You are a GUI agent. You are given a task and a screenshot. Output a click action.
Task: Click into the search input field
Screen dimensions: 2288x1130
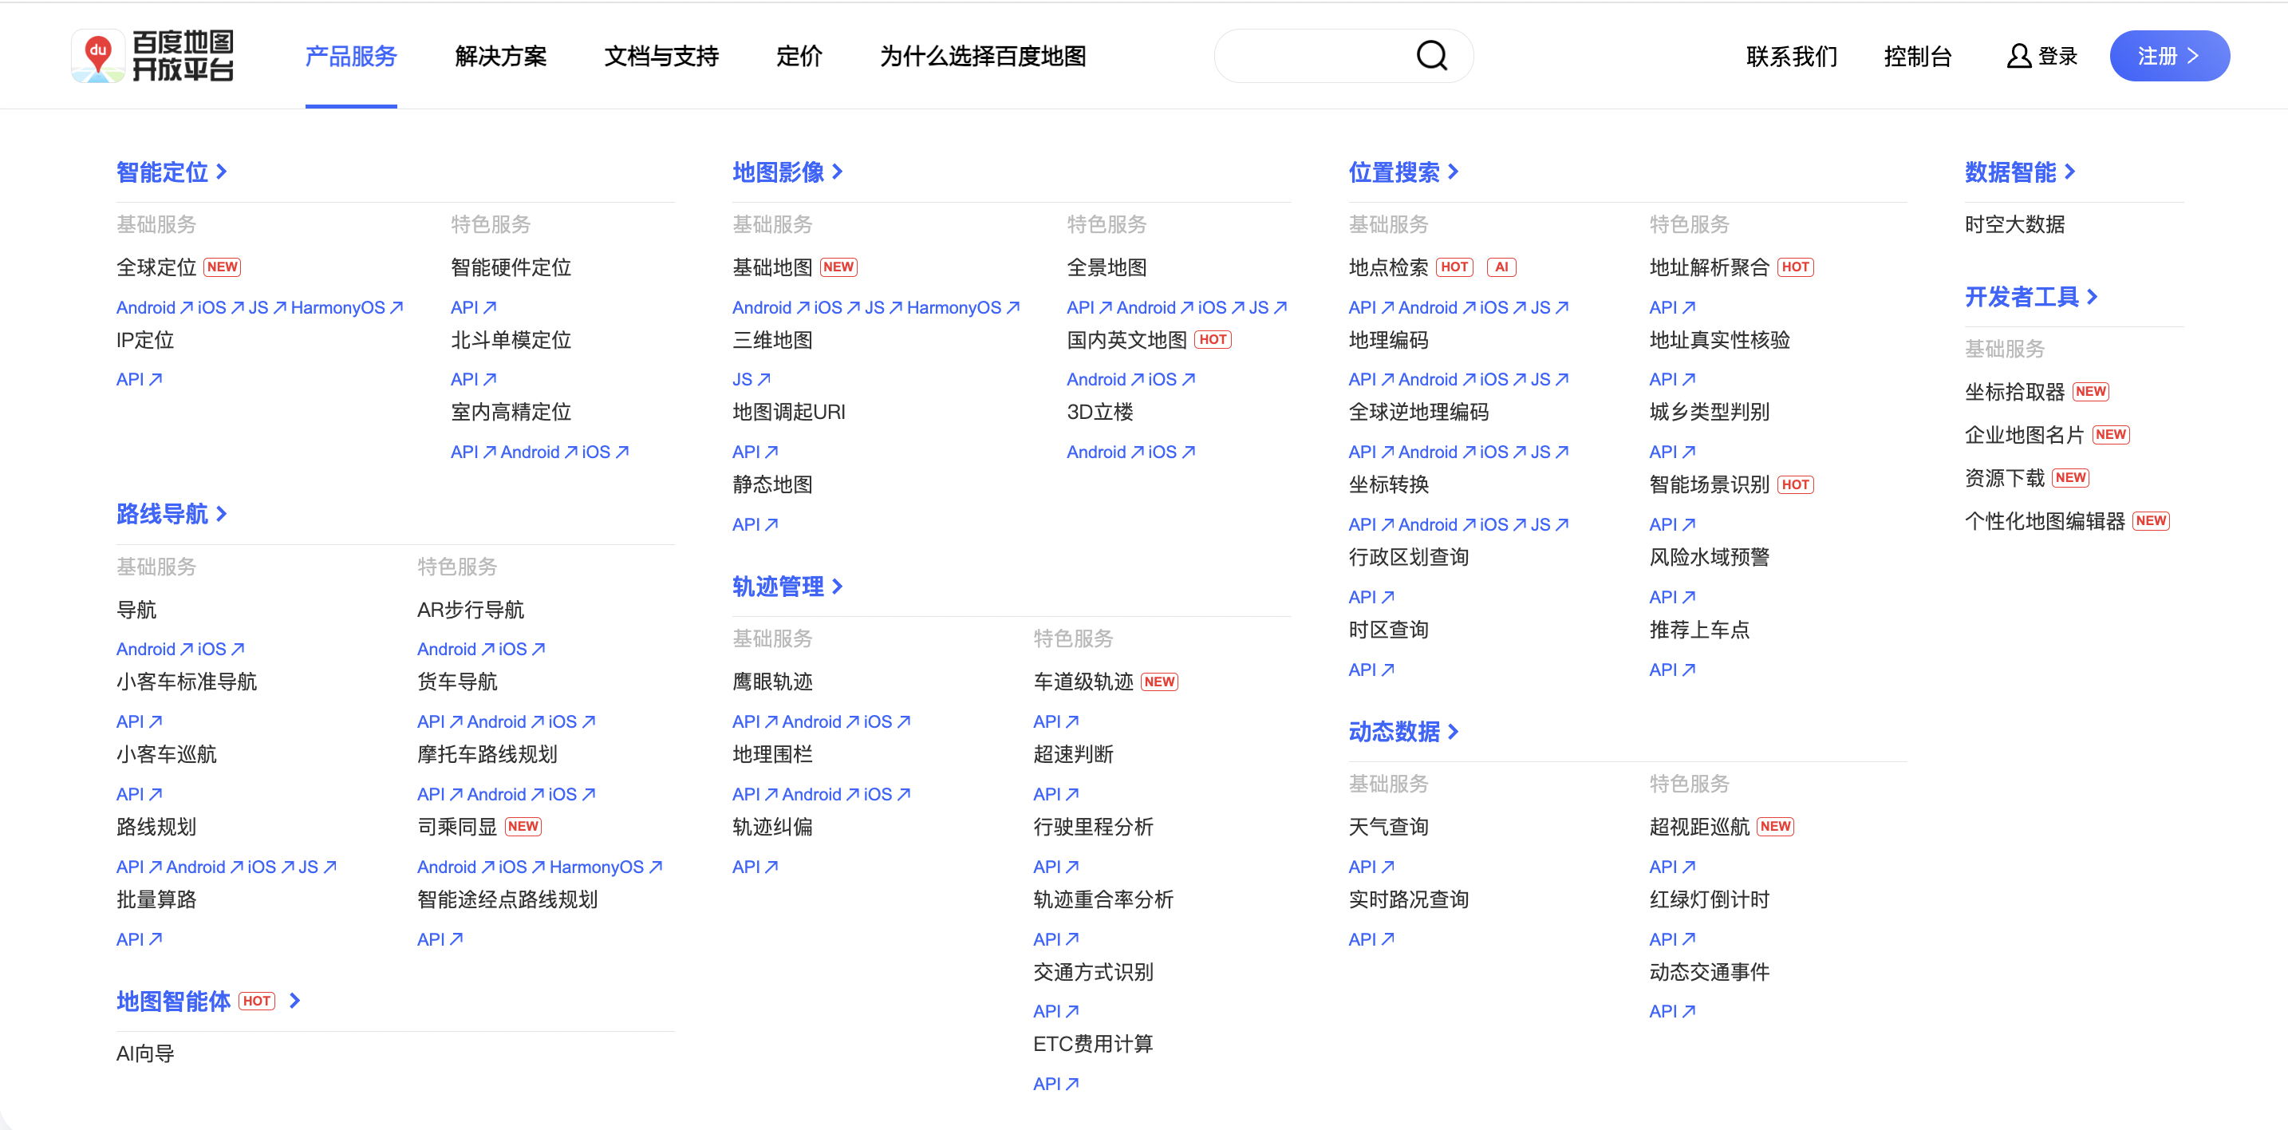pos(1315,56)
